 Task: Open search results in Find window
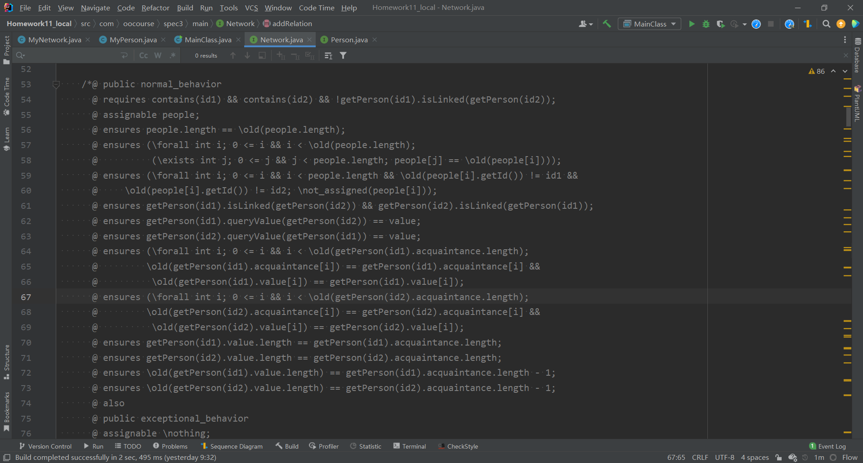(262, 55)
